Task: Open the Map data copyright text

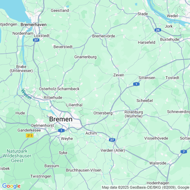Action: click(146, 187)
